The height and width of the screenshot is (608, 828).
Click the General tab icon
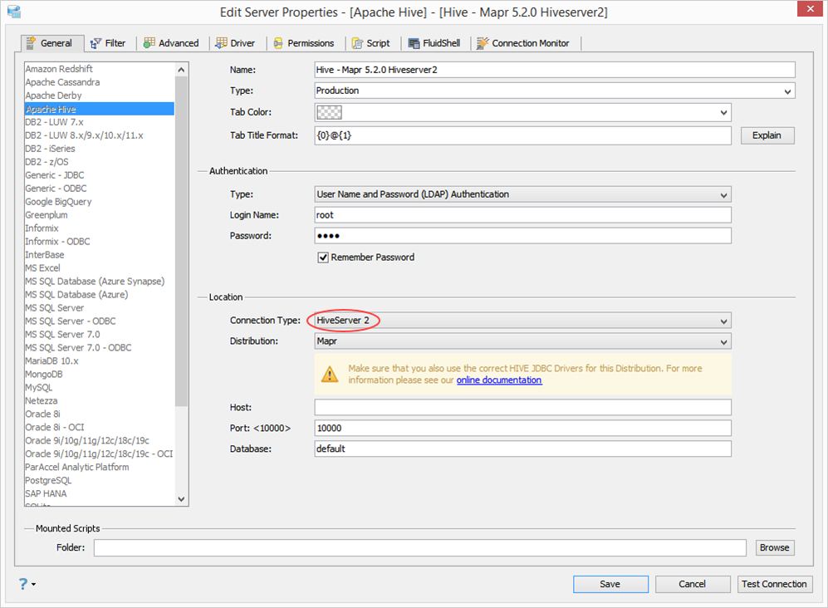[32, 43]
